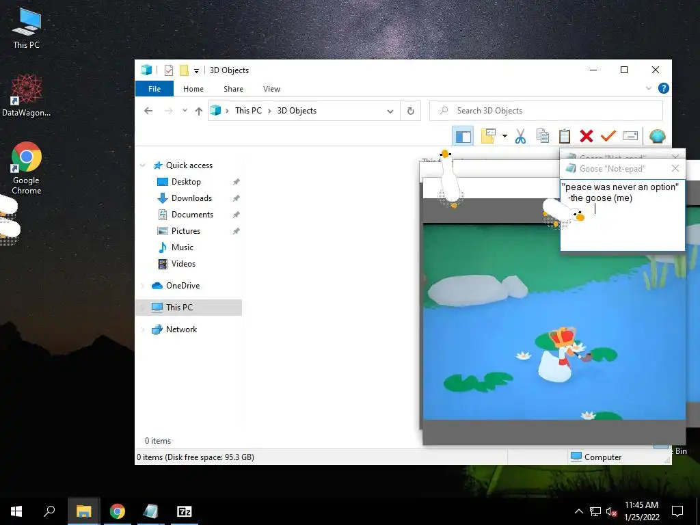Click inside the Goose Not-epad text area
Screen dimensions: 700x525
point(622,215)
